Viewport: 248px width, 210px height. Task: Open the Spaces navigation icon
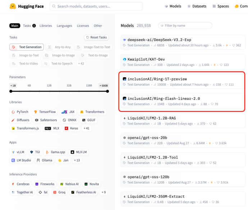pos(214,6)
